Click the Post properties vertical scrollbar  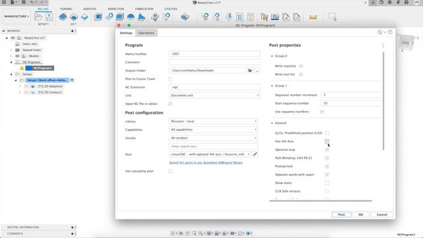[383, 101]
